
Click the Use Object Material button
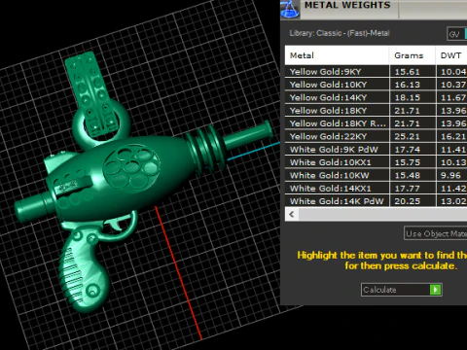tap(436, 233)
